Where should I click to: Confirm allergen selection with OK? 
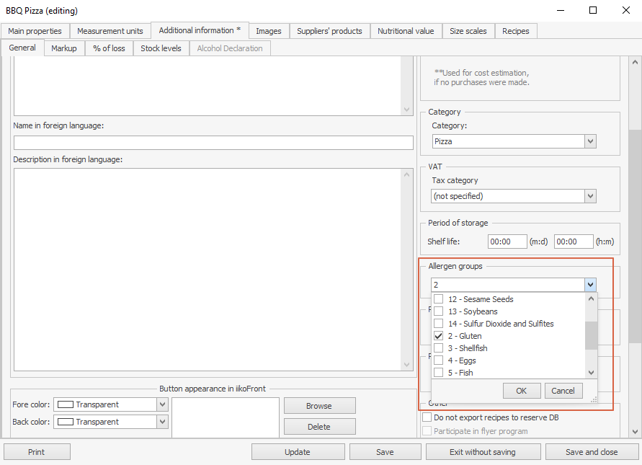[521, 391]
